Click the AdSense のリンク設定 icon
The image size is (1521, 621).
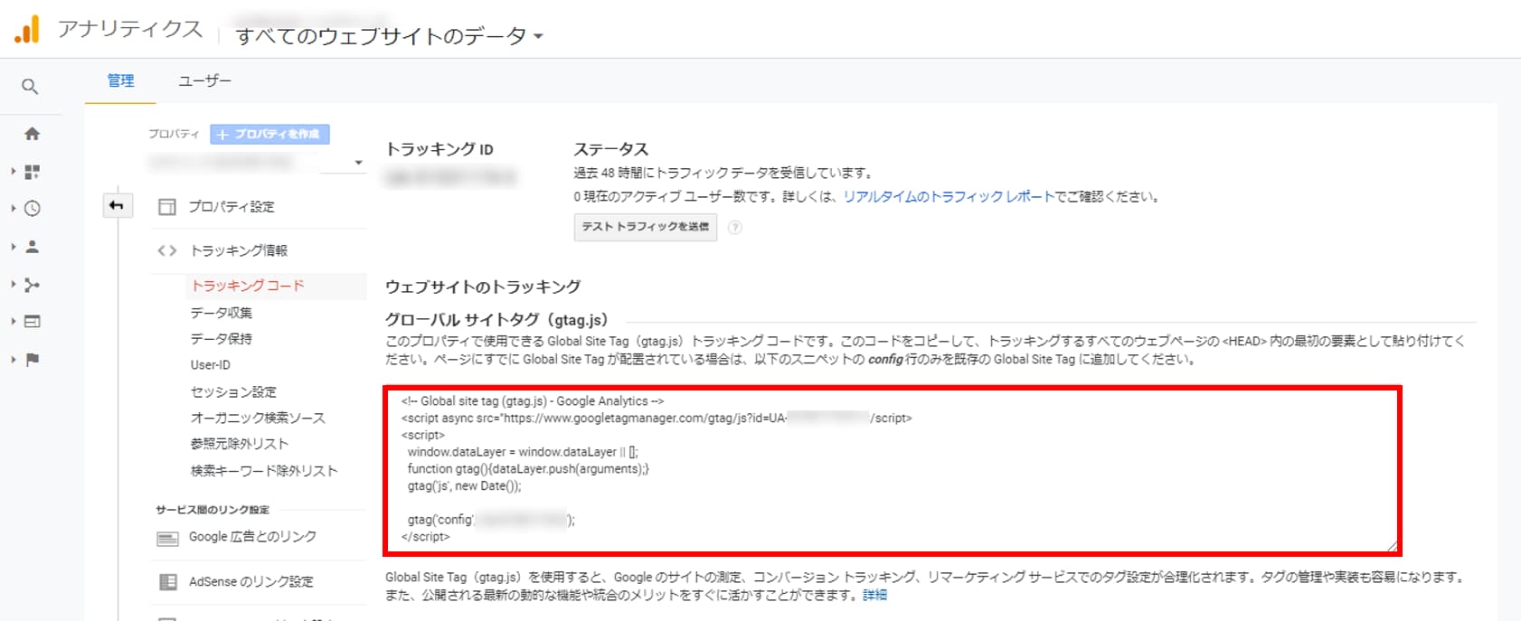point(168,582)
